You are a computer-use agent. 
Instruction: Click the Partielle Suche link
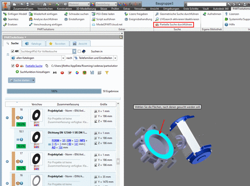[x=34, y=66]
